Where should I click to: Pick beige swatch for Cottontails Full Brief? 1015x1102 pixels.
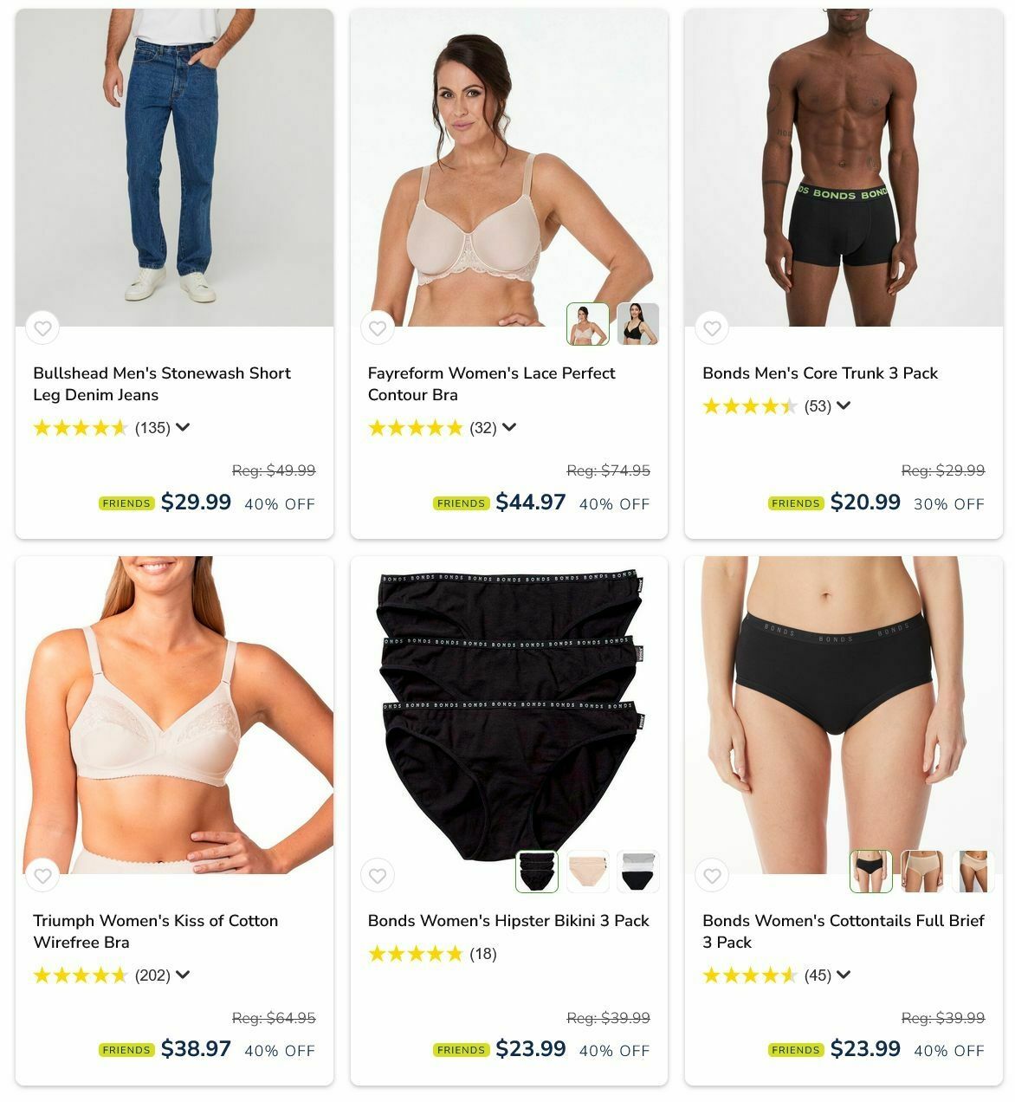point(922,872)
